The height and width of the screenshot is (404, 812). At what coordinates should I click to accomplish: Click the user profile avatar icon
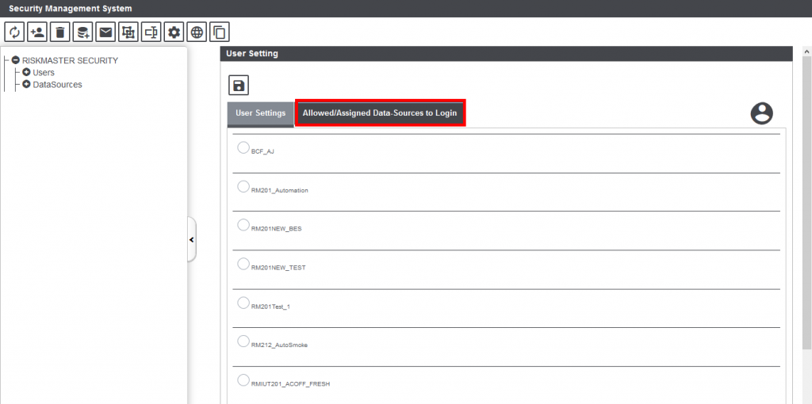coord(762,113)
